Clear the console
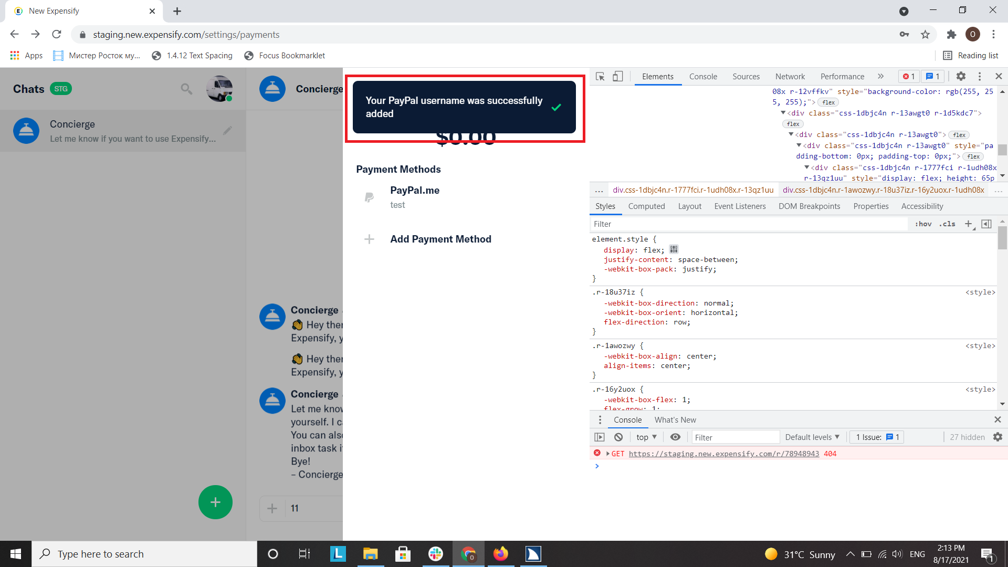The width and height of the screenshot is (1008, 567). [x=618, y=437]
